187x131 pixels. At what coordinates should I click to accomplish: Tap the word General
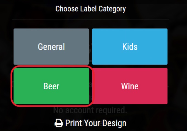51,47
